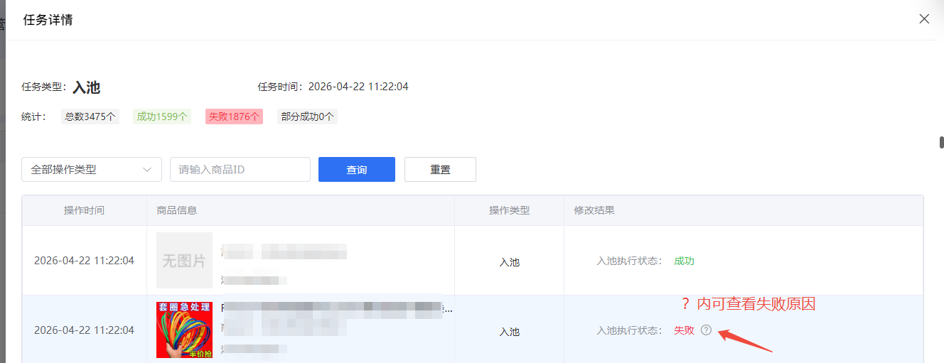Click the 重置 button
This screenshot has width=944, height=363.
pos(440,170)
